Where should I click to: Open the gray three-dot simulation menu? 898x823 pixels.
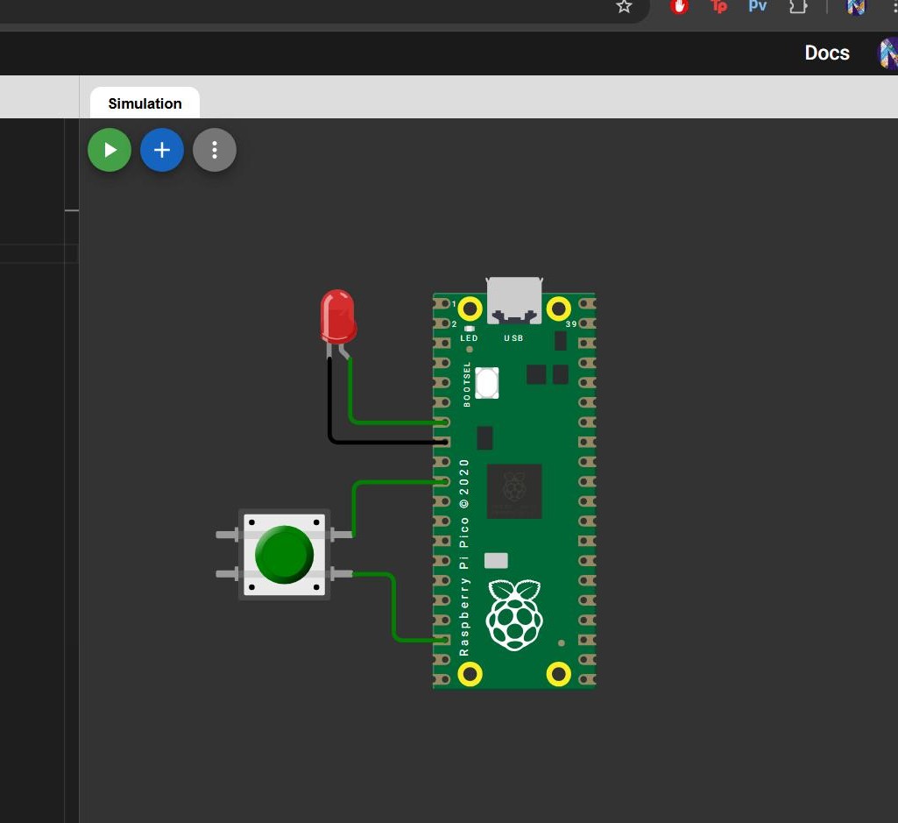(215, 150)
